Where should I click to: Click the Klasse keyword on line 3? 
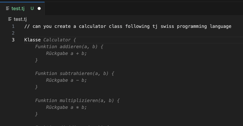[32, 40]
